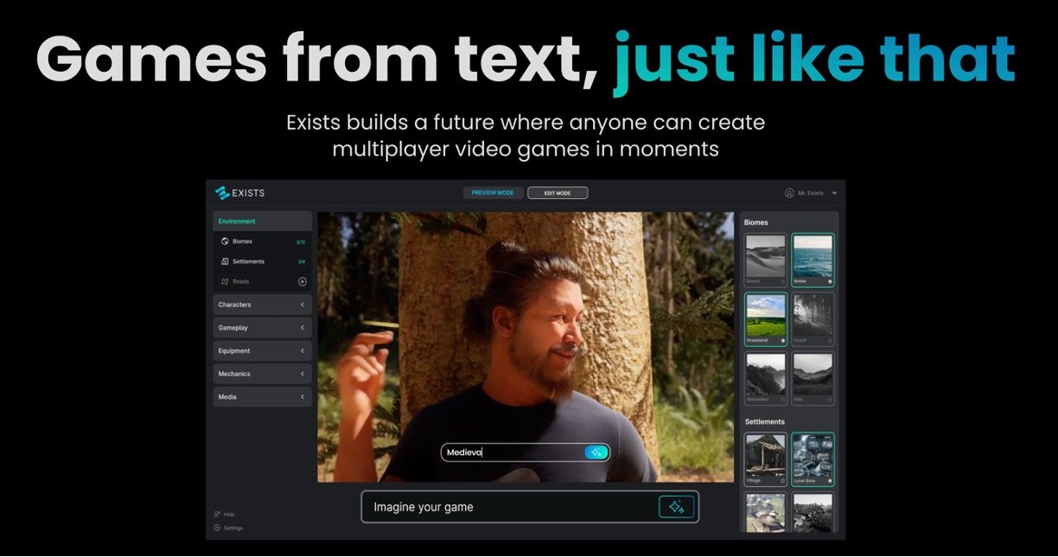Open the Gameplay section label

[x=233, y=328]
